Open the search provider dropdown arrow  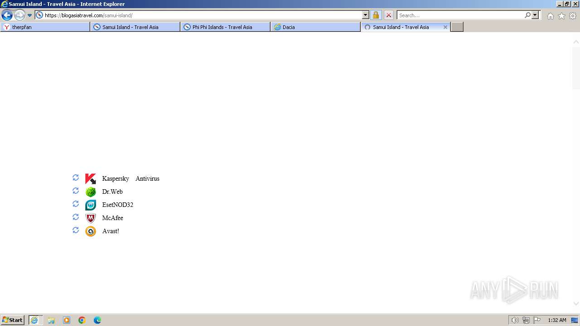pos(535,15)
